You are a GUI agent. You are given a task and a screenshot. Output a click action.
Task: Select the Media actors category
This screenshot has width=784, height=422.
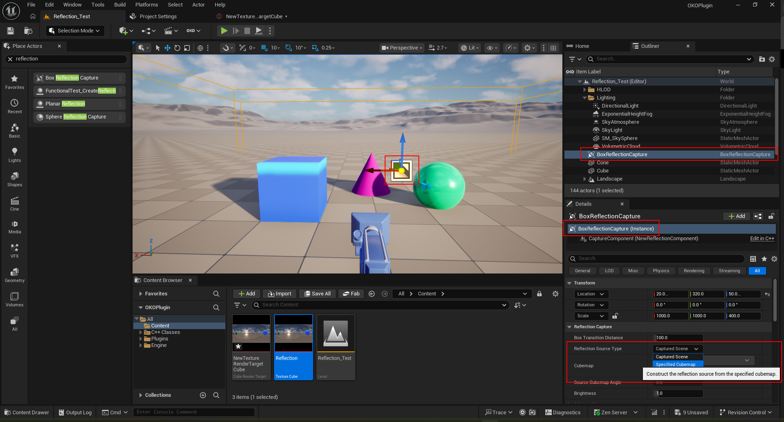tap(15, 227)
